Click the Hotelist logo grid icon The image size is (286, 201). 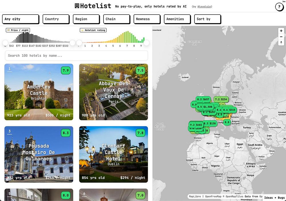pyautogui.click(x=77, y=6)
